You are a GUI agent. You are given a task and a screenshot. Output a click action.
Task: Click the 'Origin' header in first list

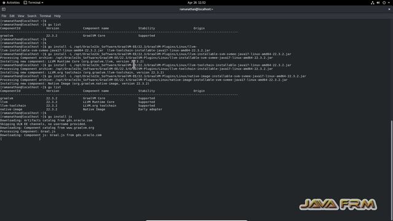[199, 28]
